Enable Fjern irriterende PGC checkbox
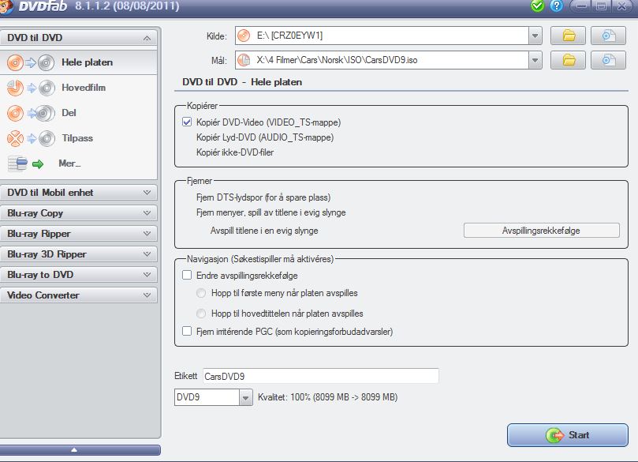Viewport: 638px width, 462px height. point(187,331)
